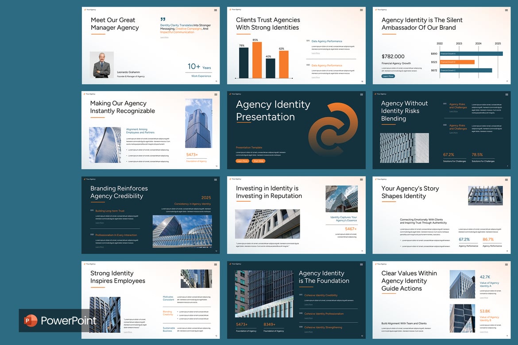This screenshot has height=345, width=518.
Task: Click the quotation mark icon on manager slide
Action: pyautogui.click(x=162, y=19)
